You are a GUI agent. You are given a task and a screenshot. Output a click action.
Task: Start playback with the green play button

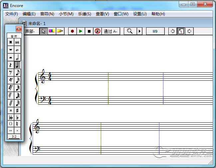81,31
